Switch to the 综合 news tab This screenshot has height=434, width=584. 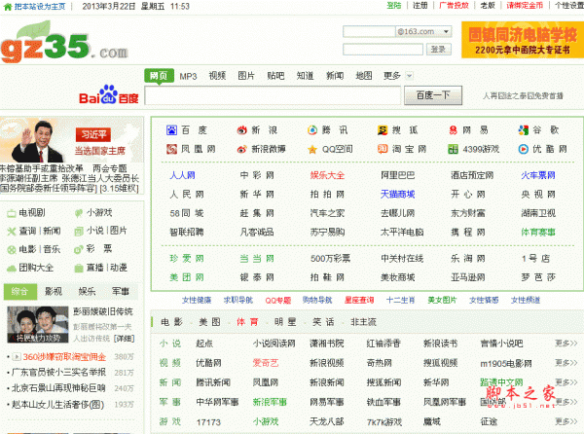(20, 292)
